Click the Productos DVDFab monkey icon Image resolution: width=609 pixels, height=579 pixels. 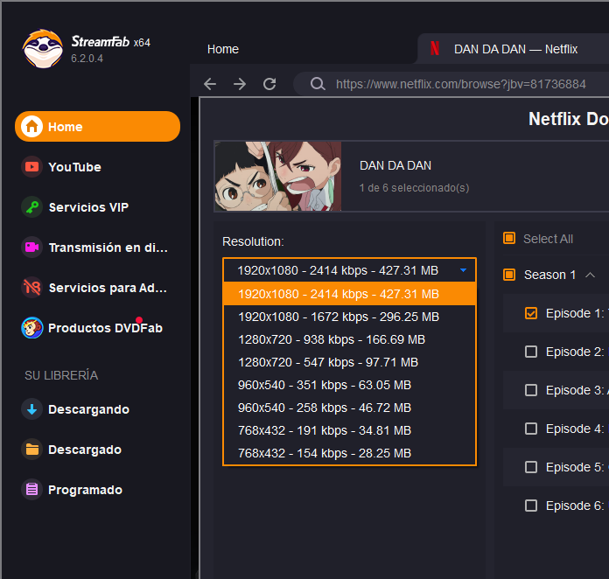coord(31,328)
